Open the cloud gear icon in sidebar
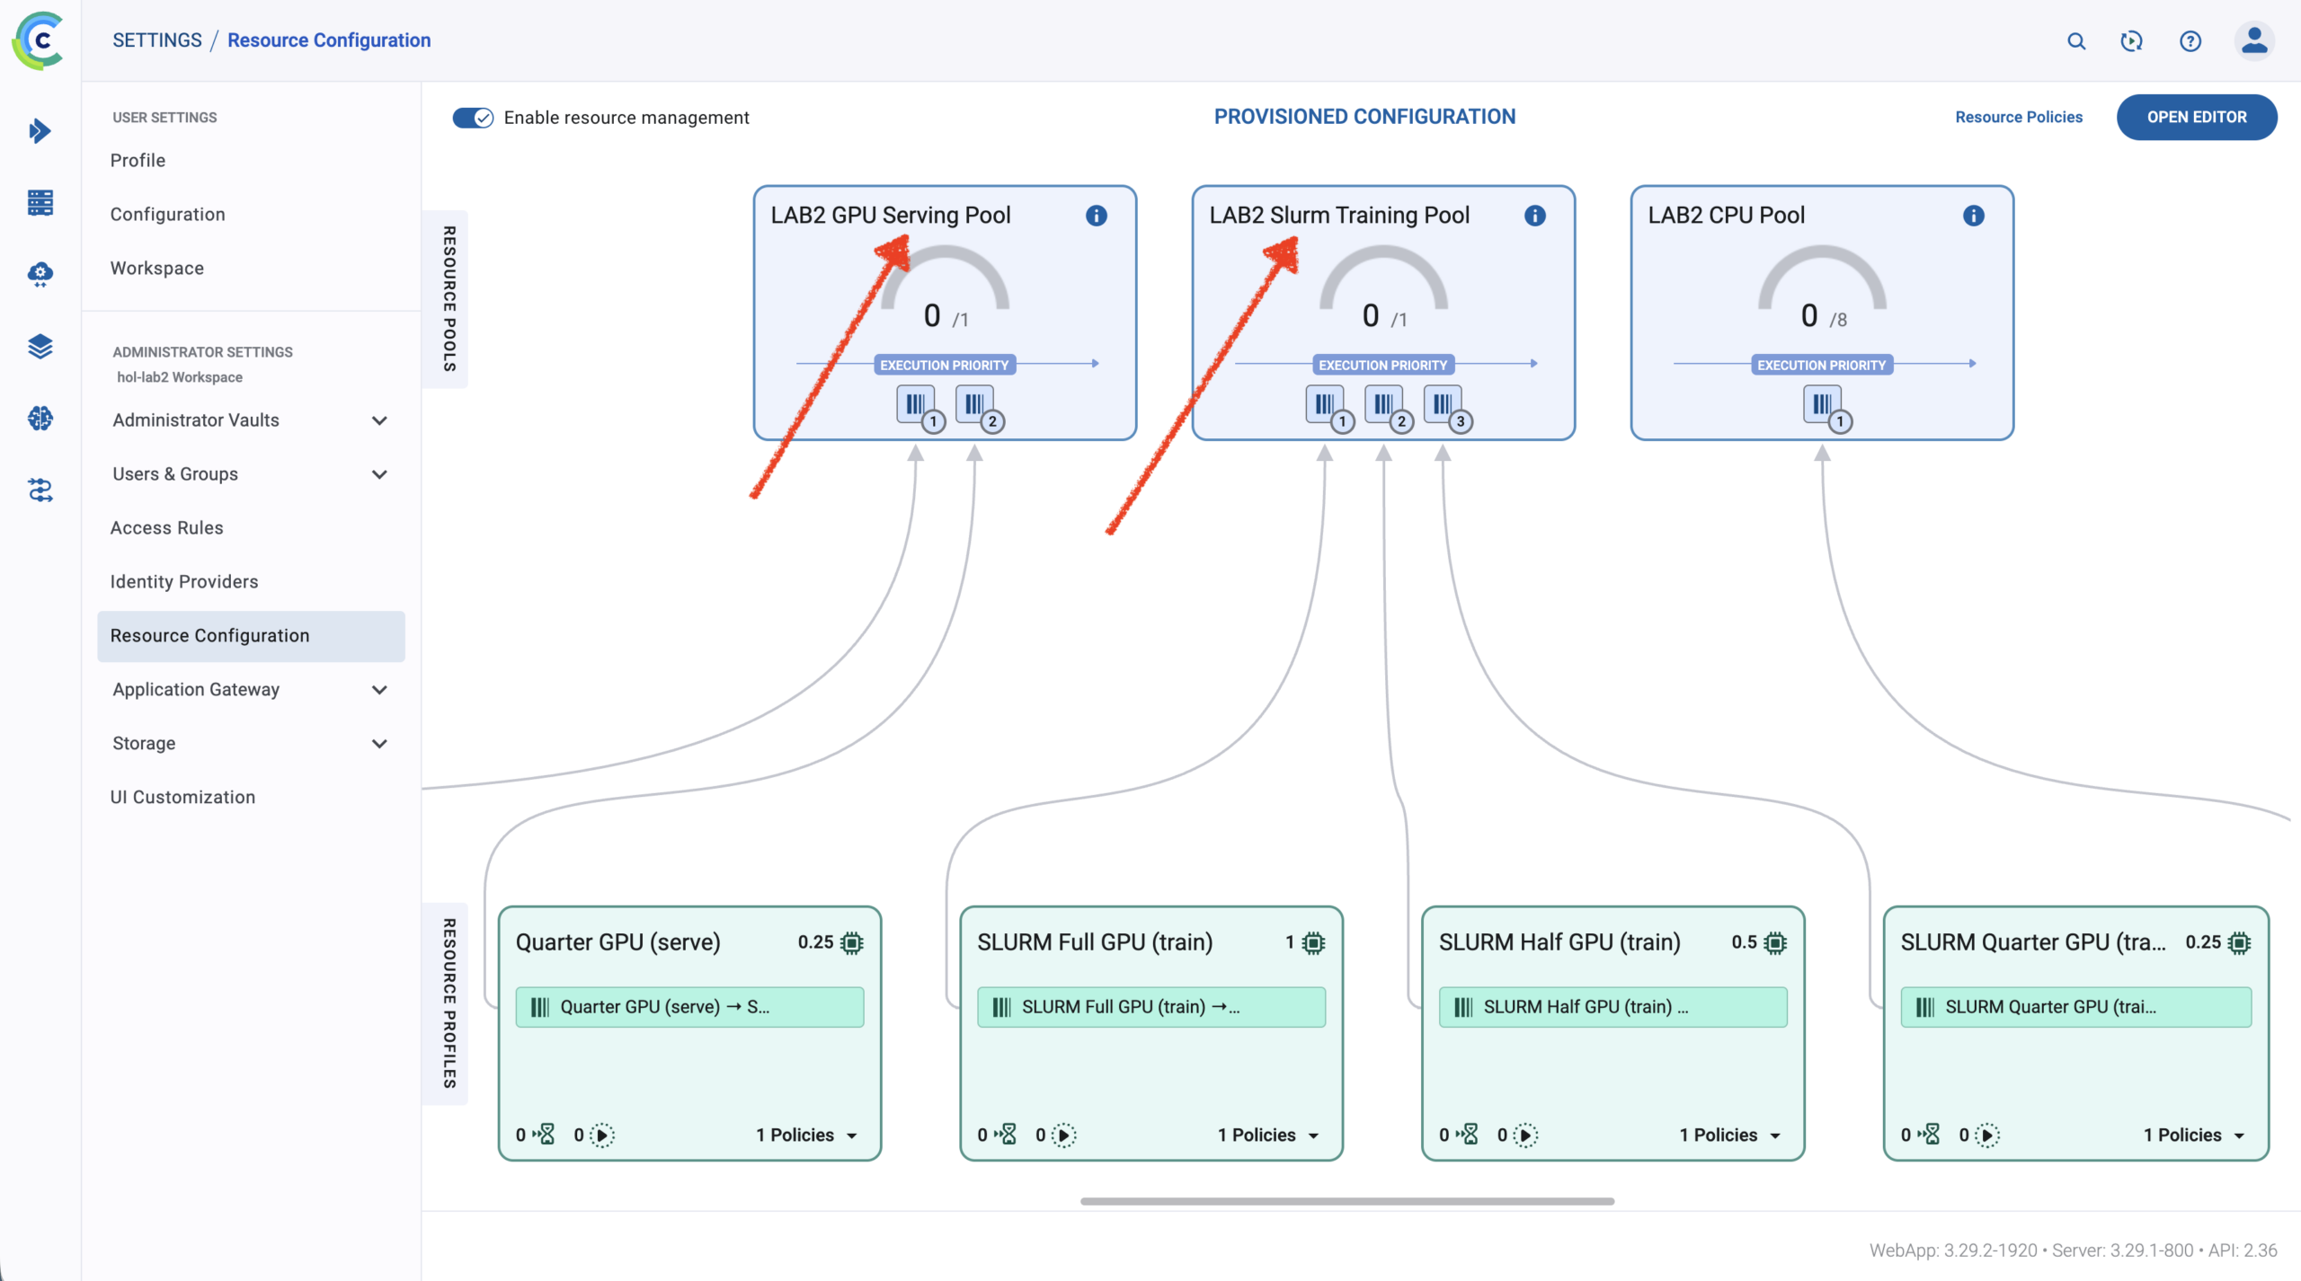 [x=40, y=274]
